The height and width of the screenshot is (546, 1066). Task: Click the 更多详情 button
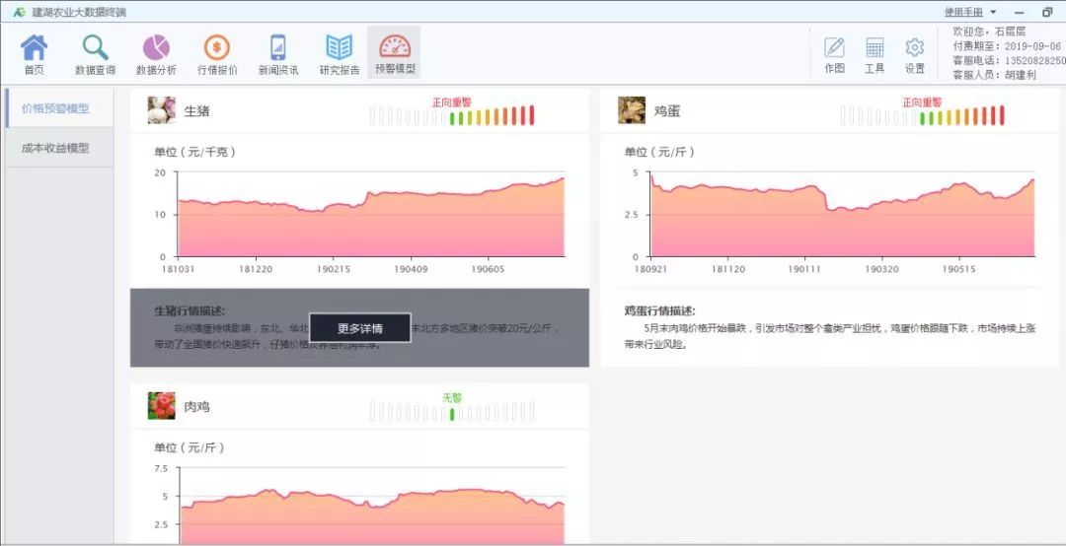click(x=359, y=328)
